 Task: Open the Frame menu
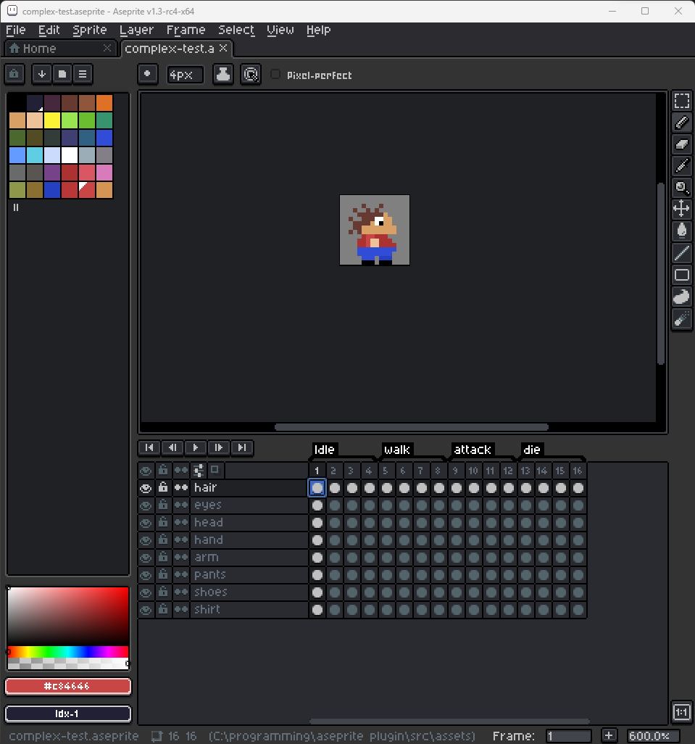point(186,30)
